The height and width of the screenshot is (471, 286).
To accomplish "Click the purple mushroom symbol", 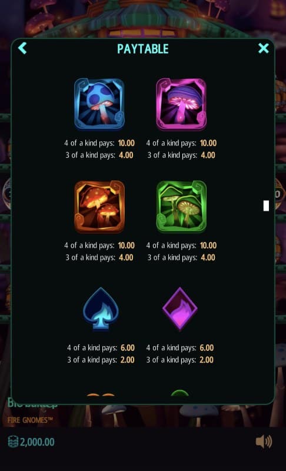I will [181, 104].
